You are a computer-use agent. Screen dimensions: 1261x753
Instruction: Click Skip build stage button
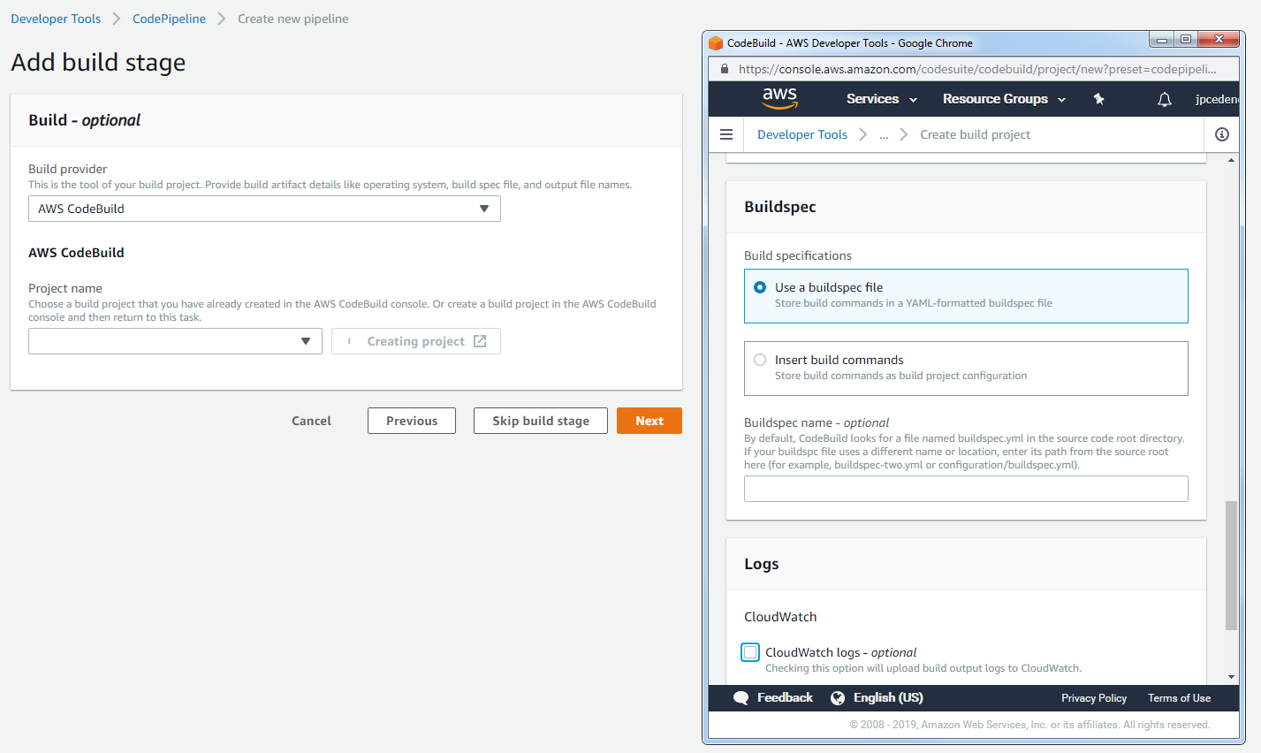coord(541,421)
